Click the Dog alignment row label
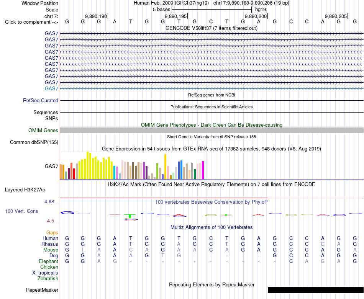 54,256
